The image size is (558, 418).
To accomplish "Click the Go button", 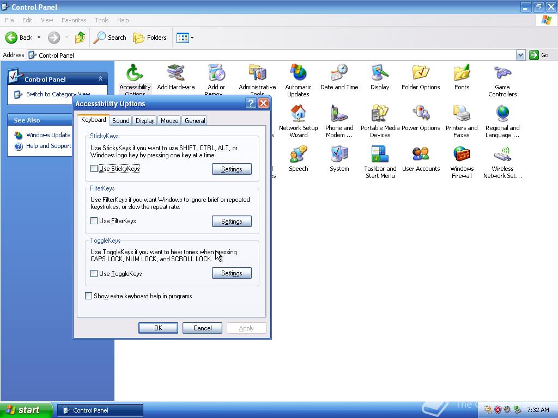I will click(x=539, y=55).
